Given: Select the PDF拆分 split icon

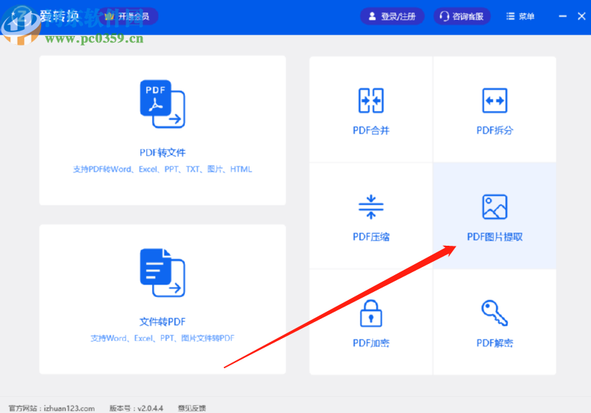Looking at the screenshot, I should tap(495, 100).
